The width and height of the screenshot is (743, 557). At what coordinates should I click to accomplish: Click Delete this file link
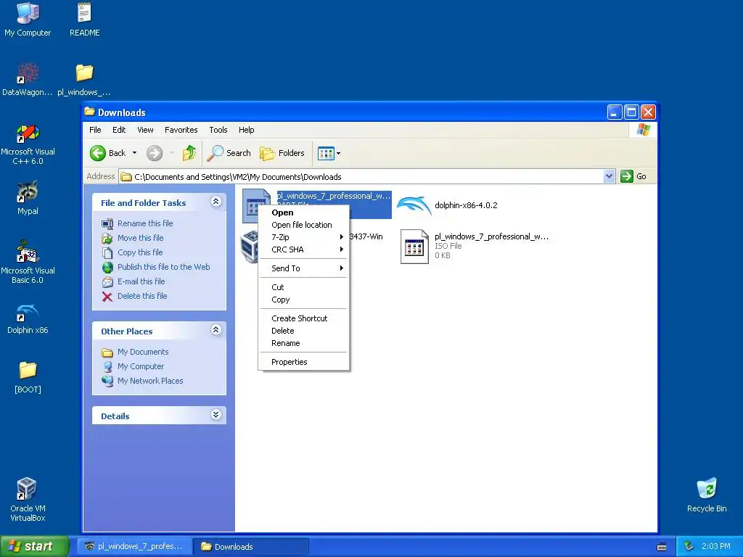point(142,296)
